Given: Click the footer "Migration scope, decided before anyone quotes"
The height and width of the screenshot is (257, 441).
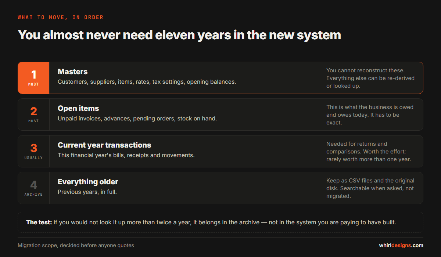Looking at the screenshot, I should 76,245.
